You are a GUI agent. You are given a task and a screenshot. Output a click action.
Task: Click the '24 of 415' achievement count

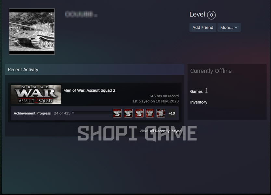62,113
